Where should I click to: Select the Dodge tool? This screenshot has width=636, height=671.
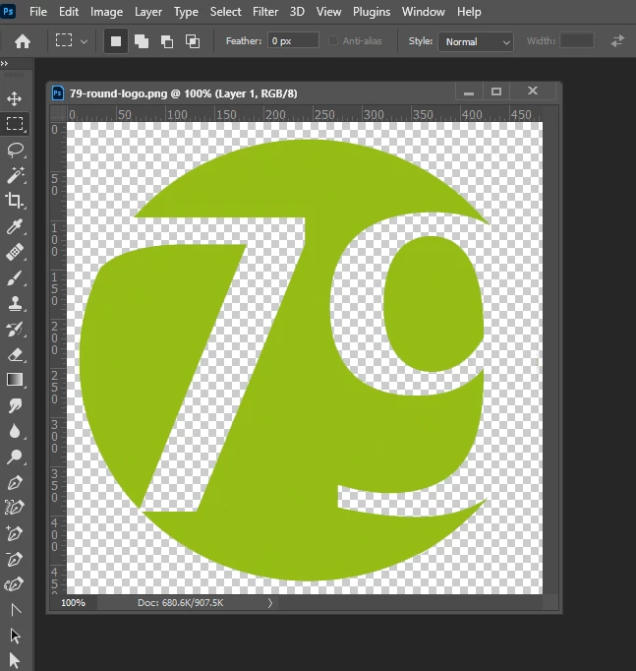coord(15,457)
